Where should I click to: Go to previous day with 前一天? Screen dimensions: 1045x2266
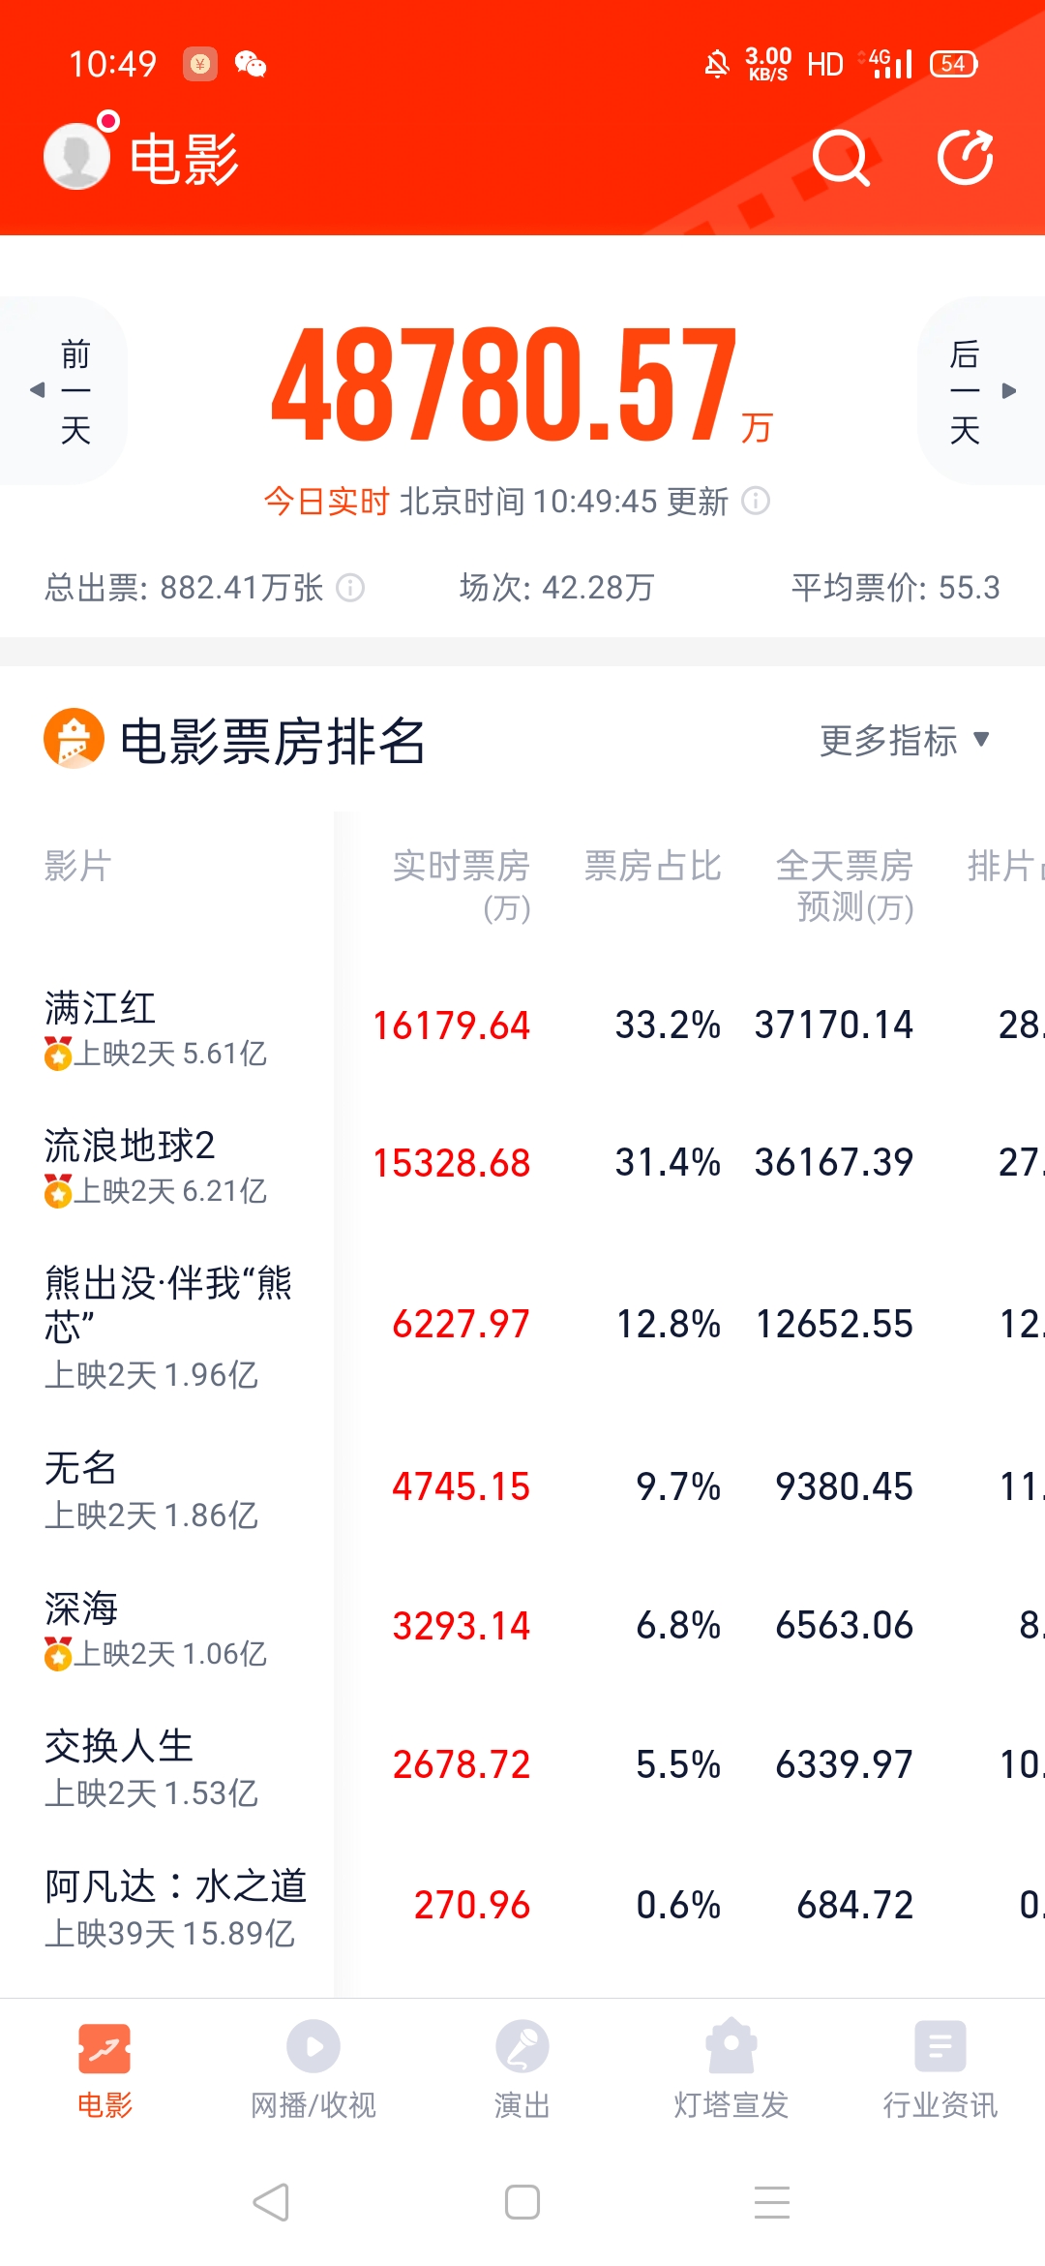pos(66,390)
